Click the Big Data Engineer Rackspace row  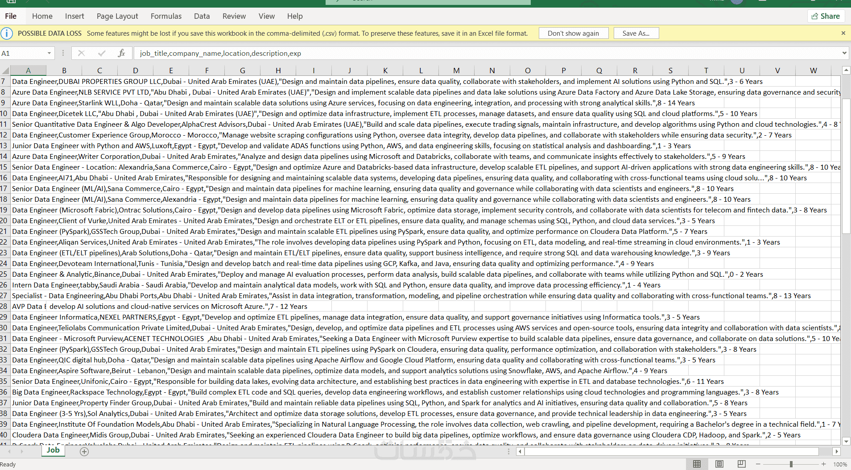395,392
